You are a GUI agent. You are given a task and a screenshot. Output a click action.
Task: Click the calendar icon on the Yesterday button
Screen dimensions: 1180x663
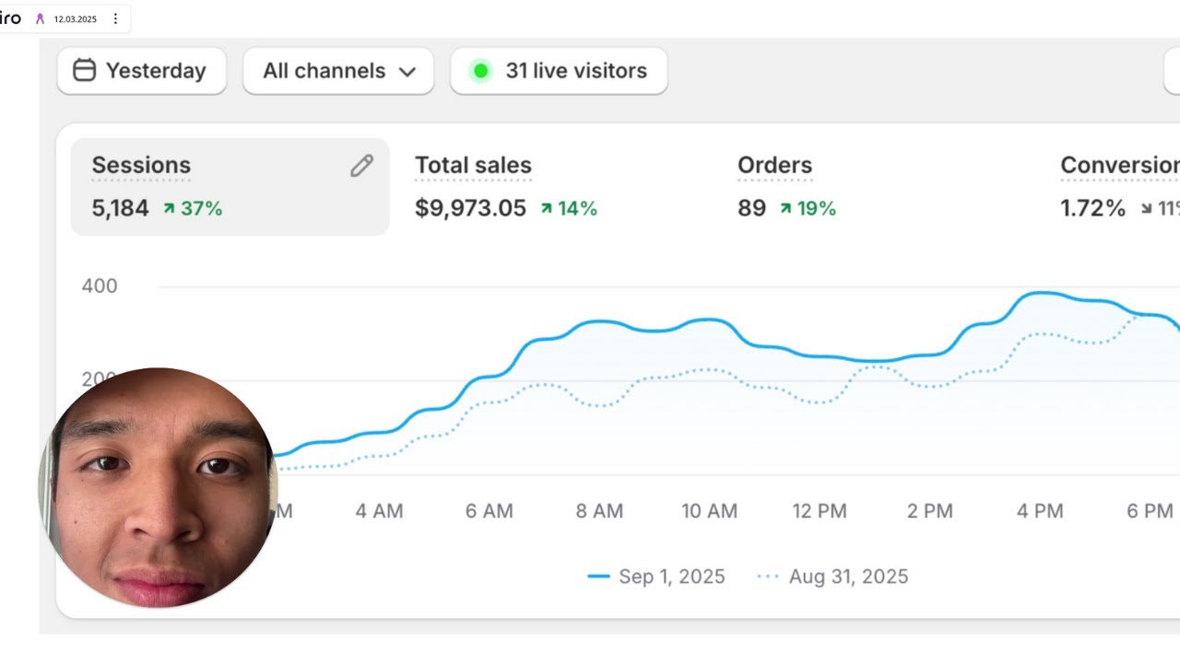84,71
